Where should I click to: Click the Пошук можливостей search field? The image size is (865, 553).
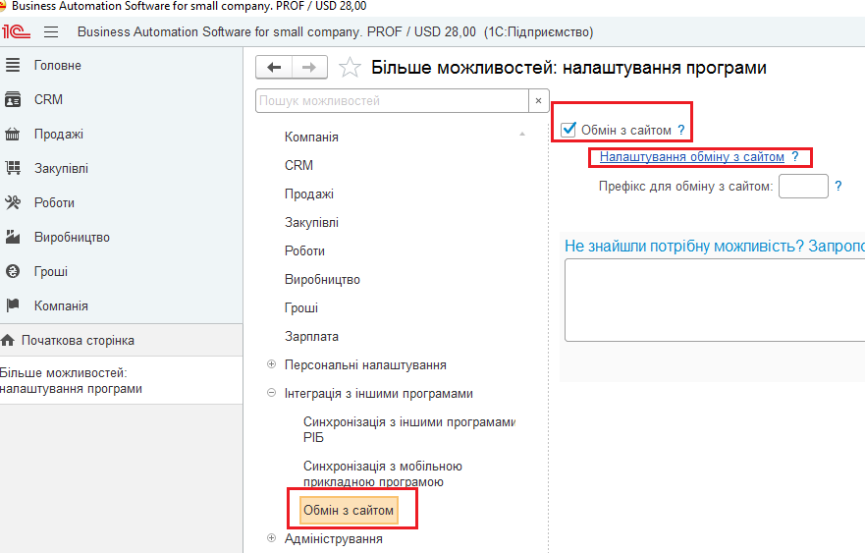[x=392, y=101]
